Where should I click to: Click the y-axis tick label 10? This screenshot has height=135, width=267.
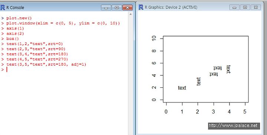154,38
